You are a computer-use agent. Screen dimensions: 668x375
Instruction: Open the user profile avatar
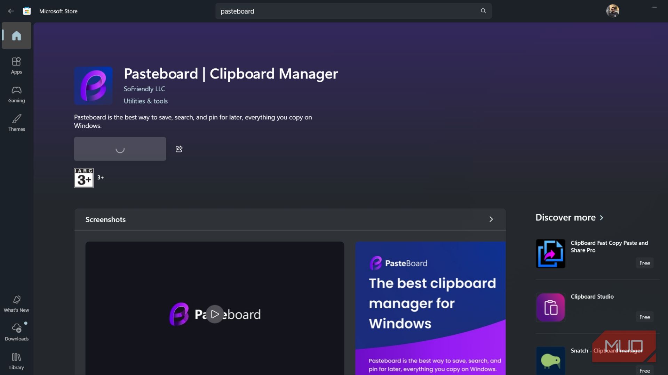pyautogui.click(x=613, y=11)
